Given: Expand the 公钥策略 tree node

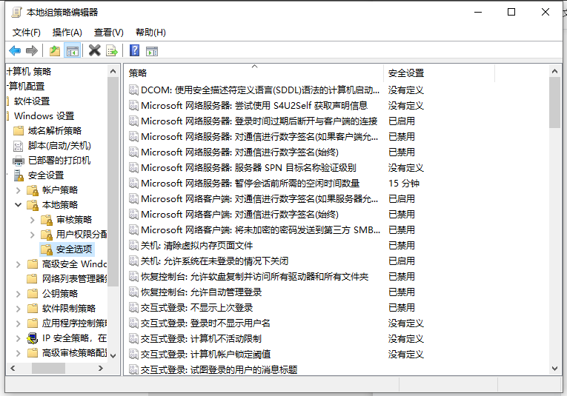Looking at the screenshot, I should click(x=19, y=294).
